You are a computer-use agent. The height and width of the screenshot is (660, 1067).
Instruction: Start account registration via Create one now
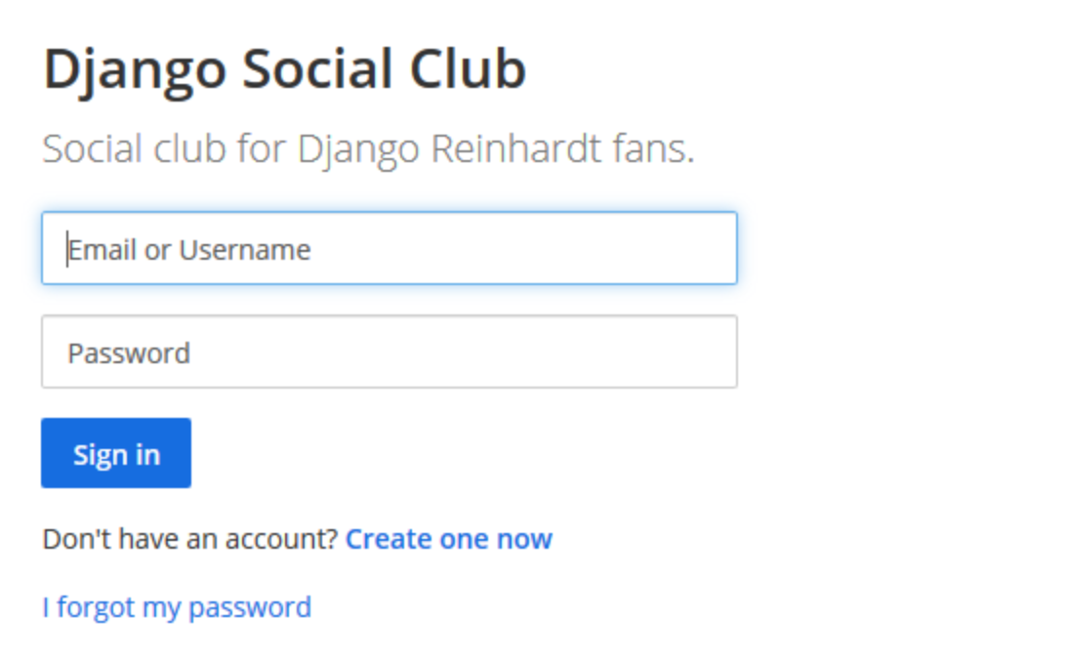coord(449,539)
